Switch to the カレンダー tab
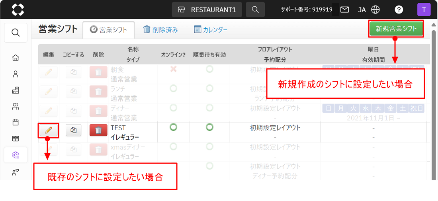Image resolution: width=438 pixels, height=201 pixels. point(211,29)
